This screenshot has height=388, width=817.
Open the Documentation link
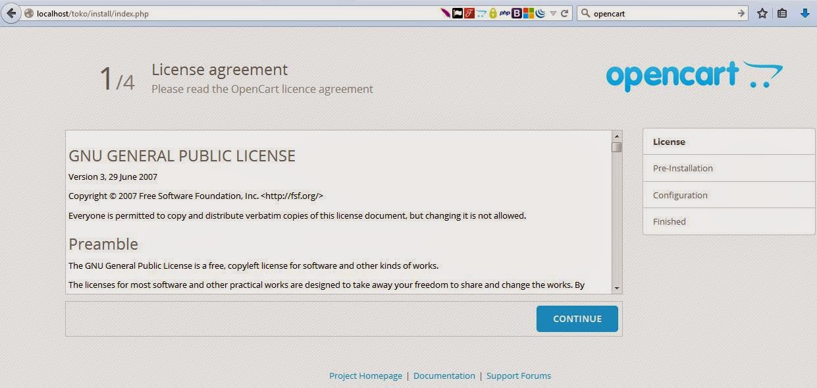[x=444, y=375]
